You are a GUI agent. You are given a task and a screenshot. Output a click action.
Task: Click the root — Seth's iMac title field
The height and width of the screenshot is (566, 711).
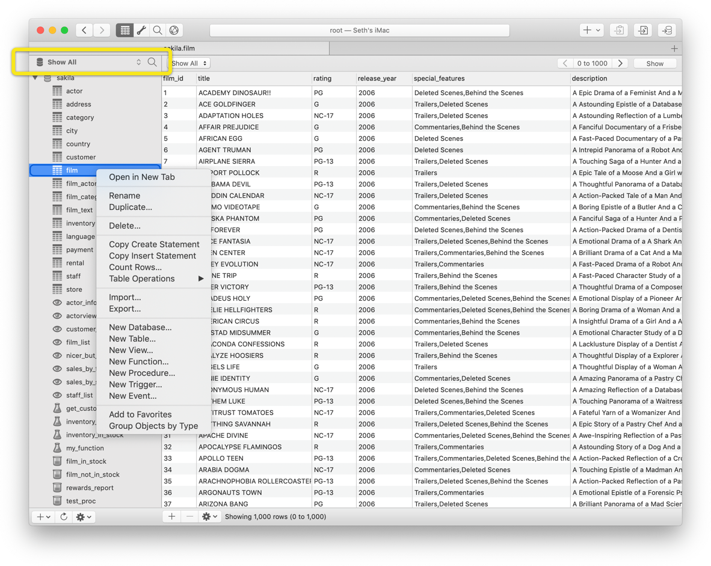point(360,31)
